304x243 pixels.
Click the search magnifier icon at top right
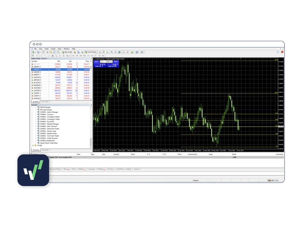coord(278,52)
